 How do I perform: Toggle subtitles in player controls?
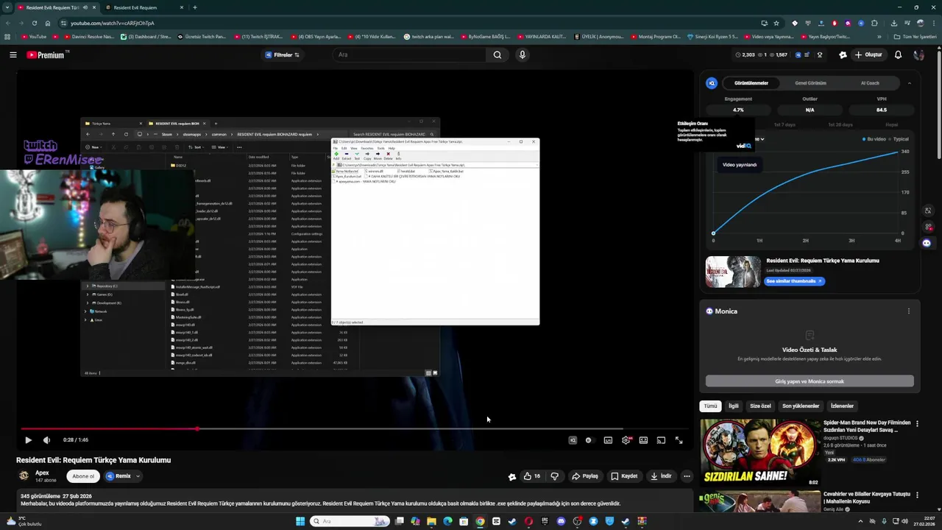click(608, 440)
